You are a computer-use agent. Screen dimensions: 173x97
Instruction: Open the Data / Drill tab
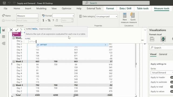pos(125,8)
